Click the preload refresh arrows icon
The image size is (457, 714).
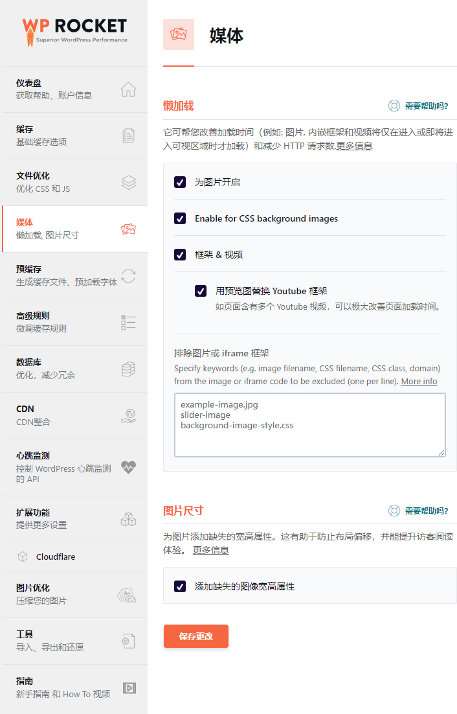128,276
